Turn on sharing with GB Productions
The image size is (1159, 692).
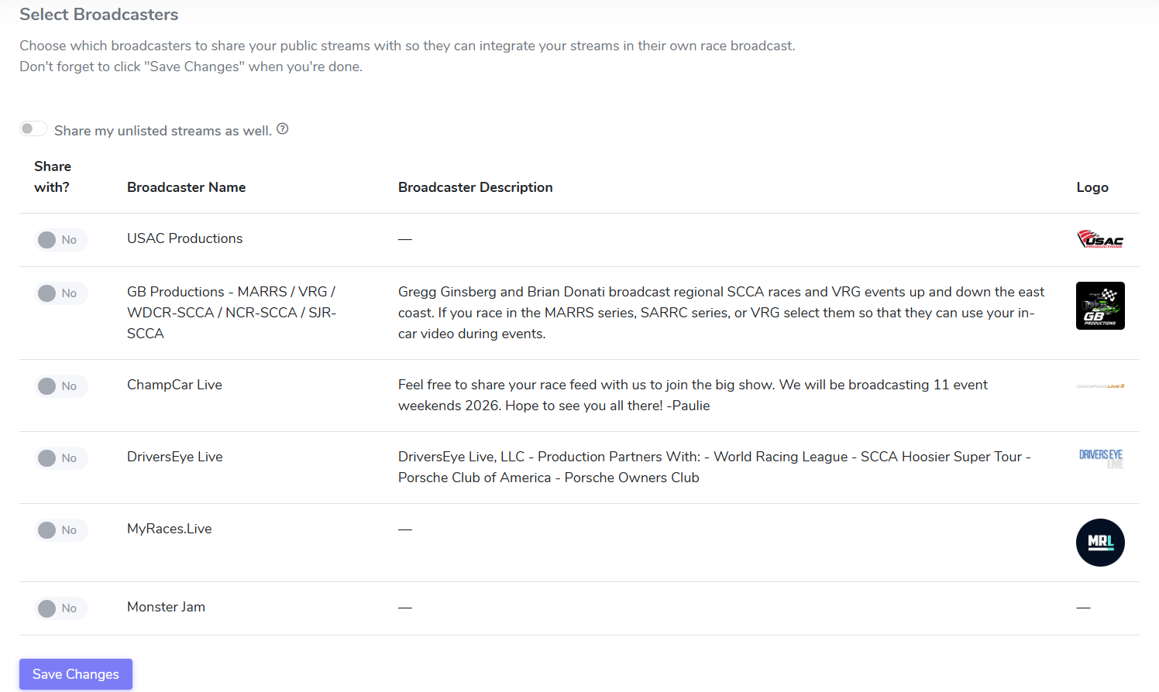click(x=60, y=293)
